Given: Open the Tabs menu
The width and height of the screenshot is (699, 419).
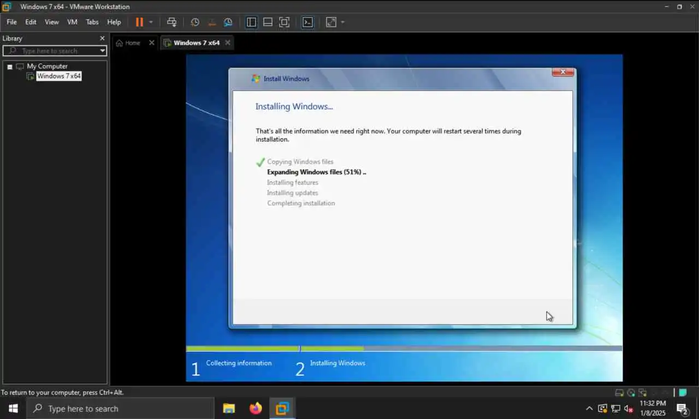Looking at the screenshot, I should (92, 22).
